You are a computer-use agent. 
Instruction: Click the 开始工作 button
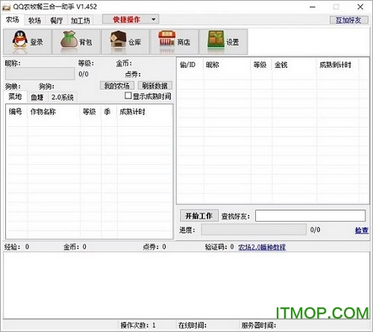point(199,216)
